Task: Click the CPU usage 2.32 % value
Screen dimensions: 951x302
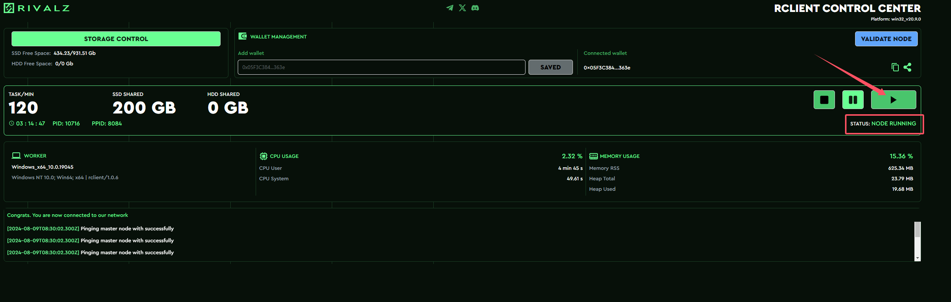Action: click(x=572, y=156)
